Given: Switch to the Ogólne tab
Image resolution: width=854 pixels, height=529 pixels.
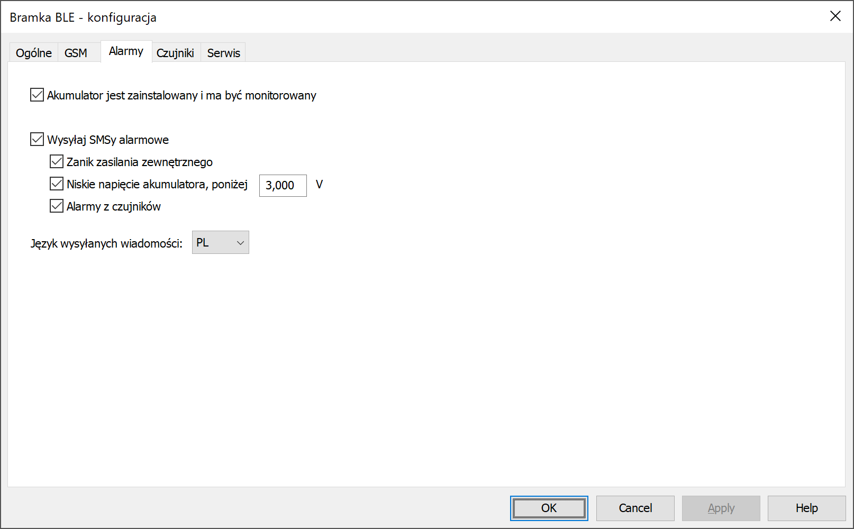Looking at the screenshot, I should [34, 53].
